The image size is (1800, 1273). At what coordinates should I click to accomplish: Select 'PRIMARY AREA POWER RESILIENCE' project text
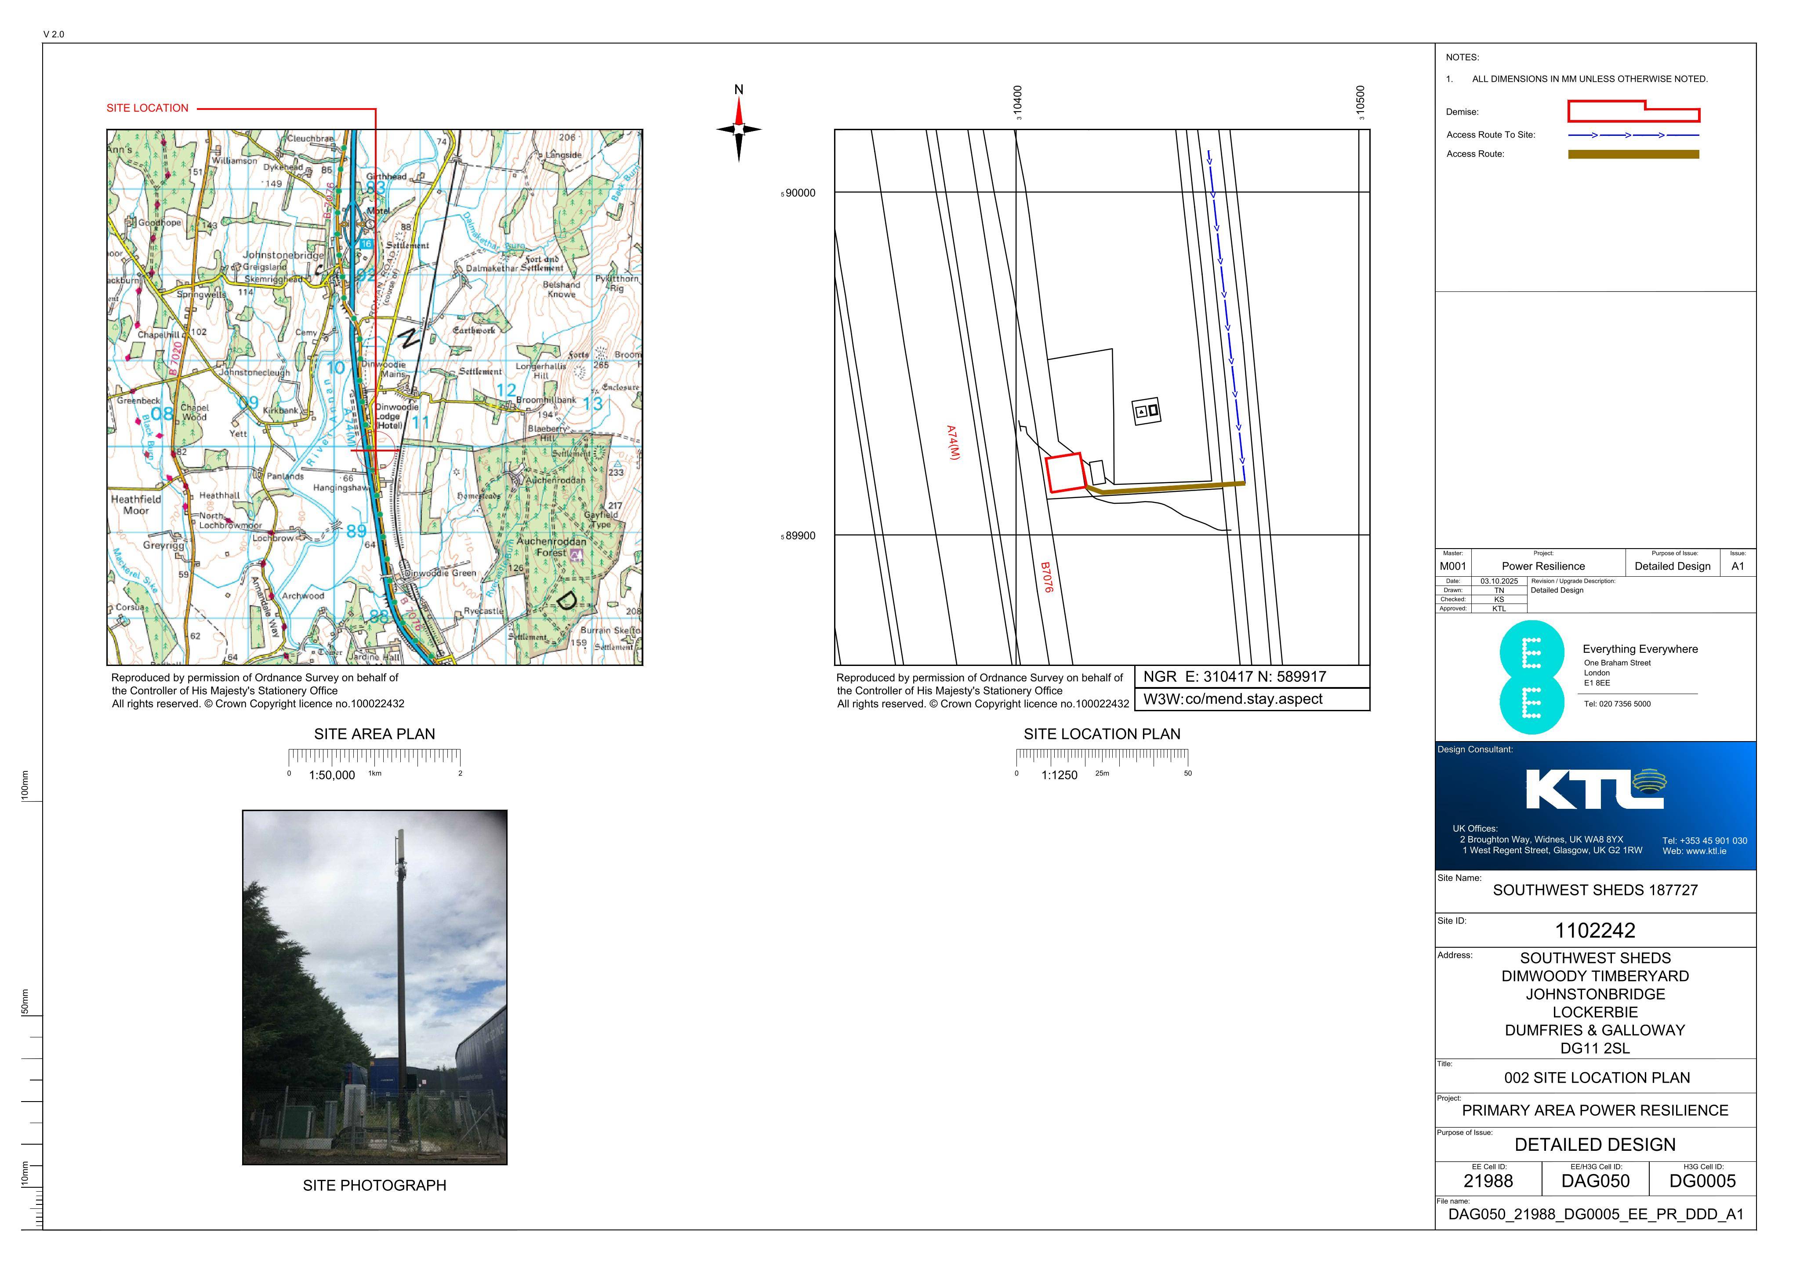pyautogui.click(x=1595, y=1111)
